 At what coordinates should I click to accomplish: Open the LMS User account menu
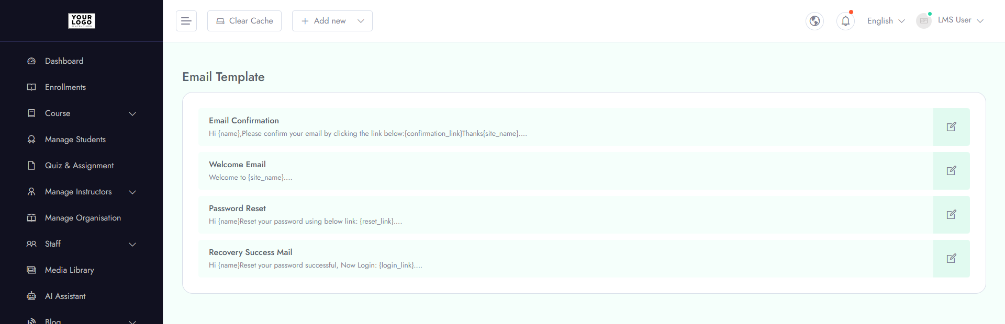pos(961,20)
